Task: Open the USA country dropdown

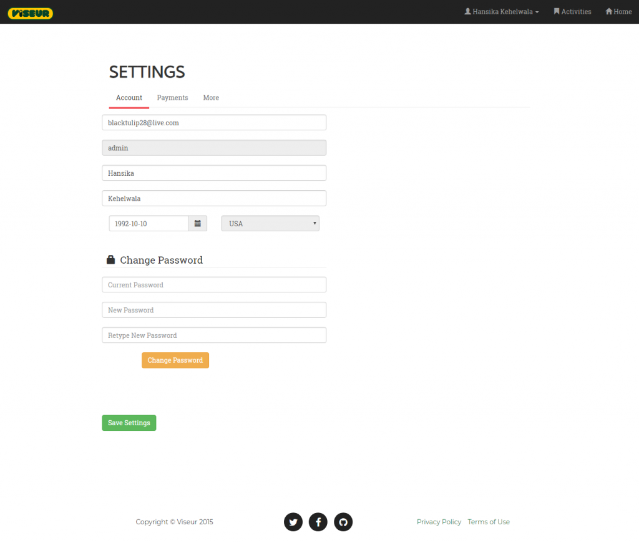Action: click(270, 223)
